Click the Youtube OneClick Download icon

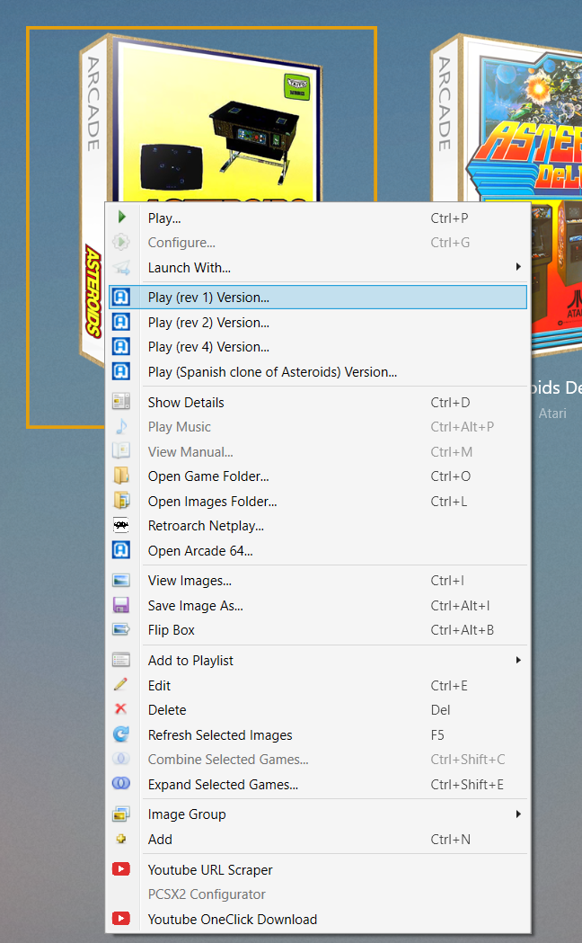(x=121, y=919)
